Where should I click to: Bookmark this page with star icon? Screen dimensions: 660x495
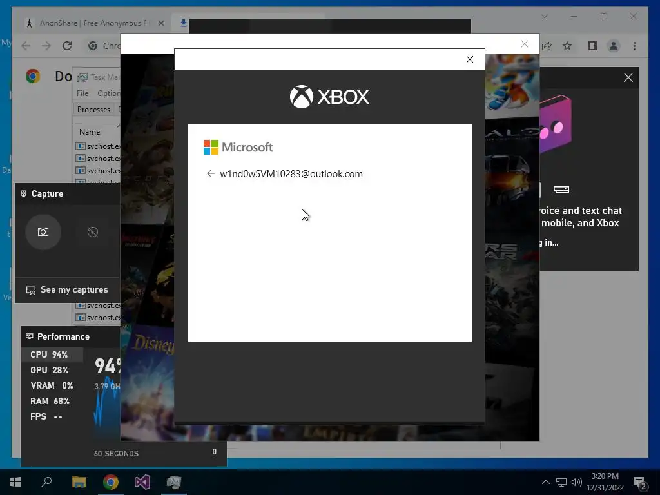coord(567,46)
